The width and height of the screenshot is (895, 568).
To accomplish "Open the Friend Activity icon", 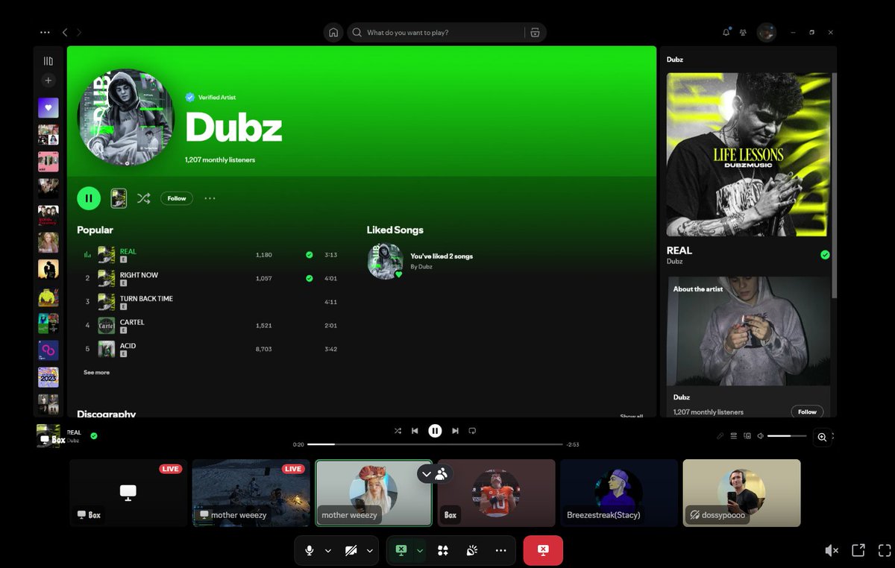I will 743,33.
